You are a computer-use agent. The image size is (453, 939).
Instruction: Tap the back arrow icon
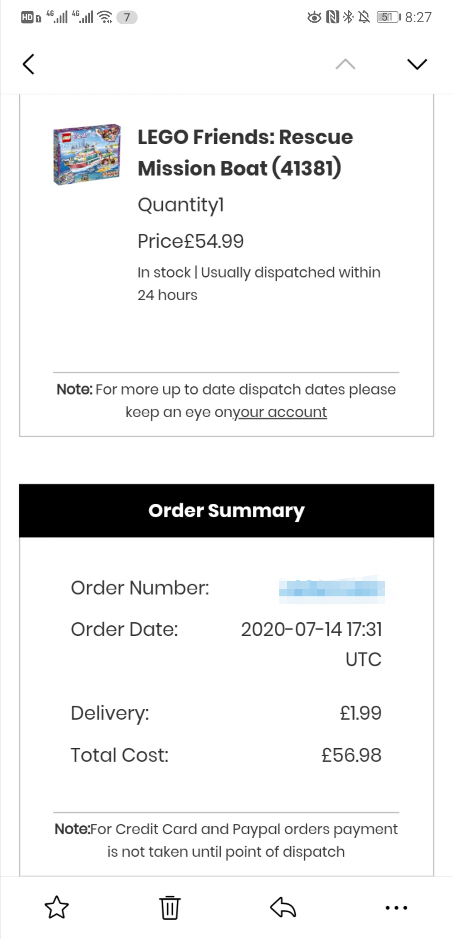pos(29,64)
